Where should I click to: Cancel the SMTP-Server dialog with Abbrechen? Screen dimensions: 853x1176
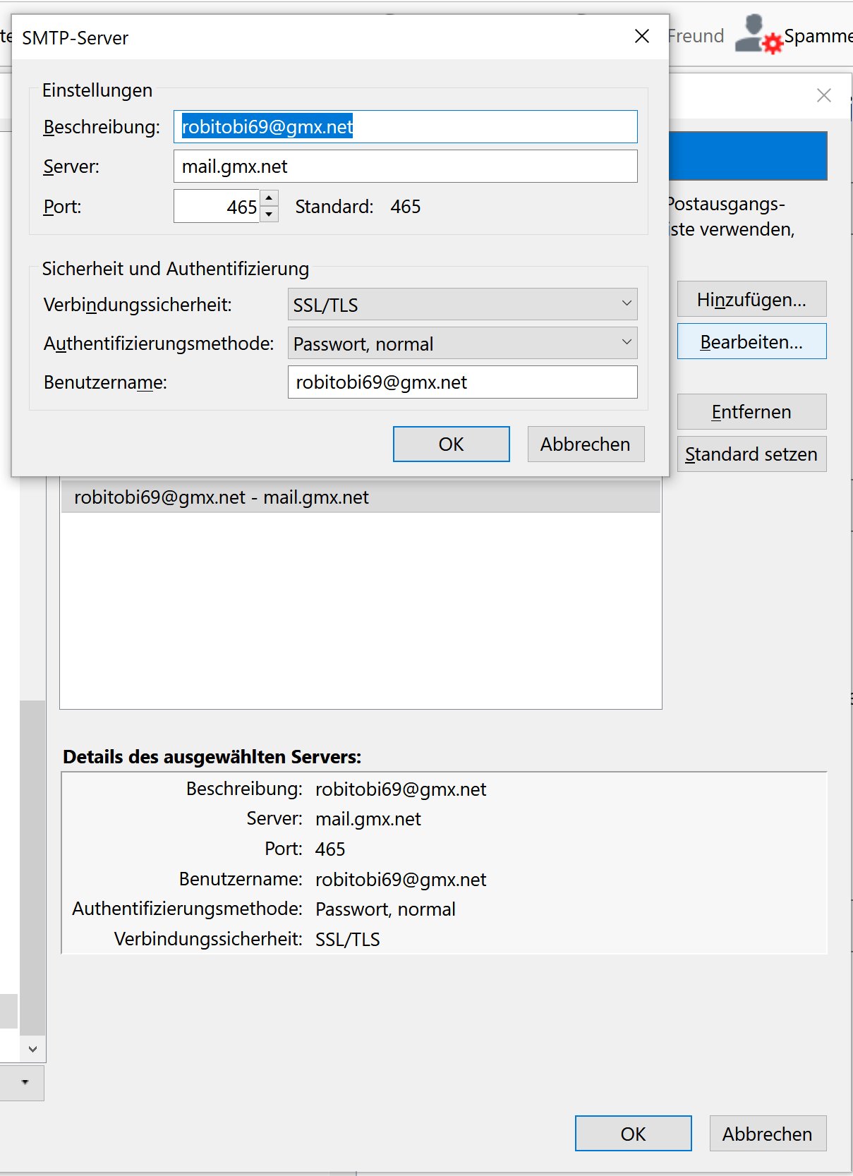coord(586,444)
